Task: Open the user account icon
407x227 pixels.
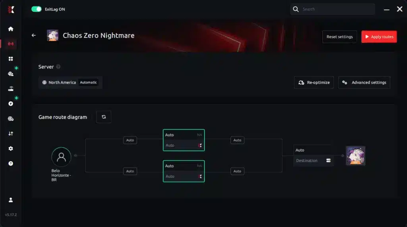Action: pyautogui.click(x=11, y=200)
